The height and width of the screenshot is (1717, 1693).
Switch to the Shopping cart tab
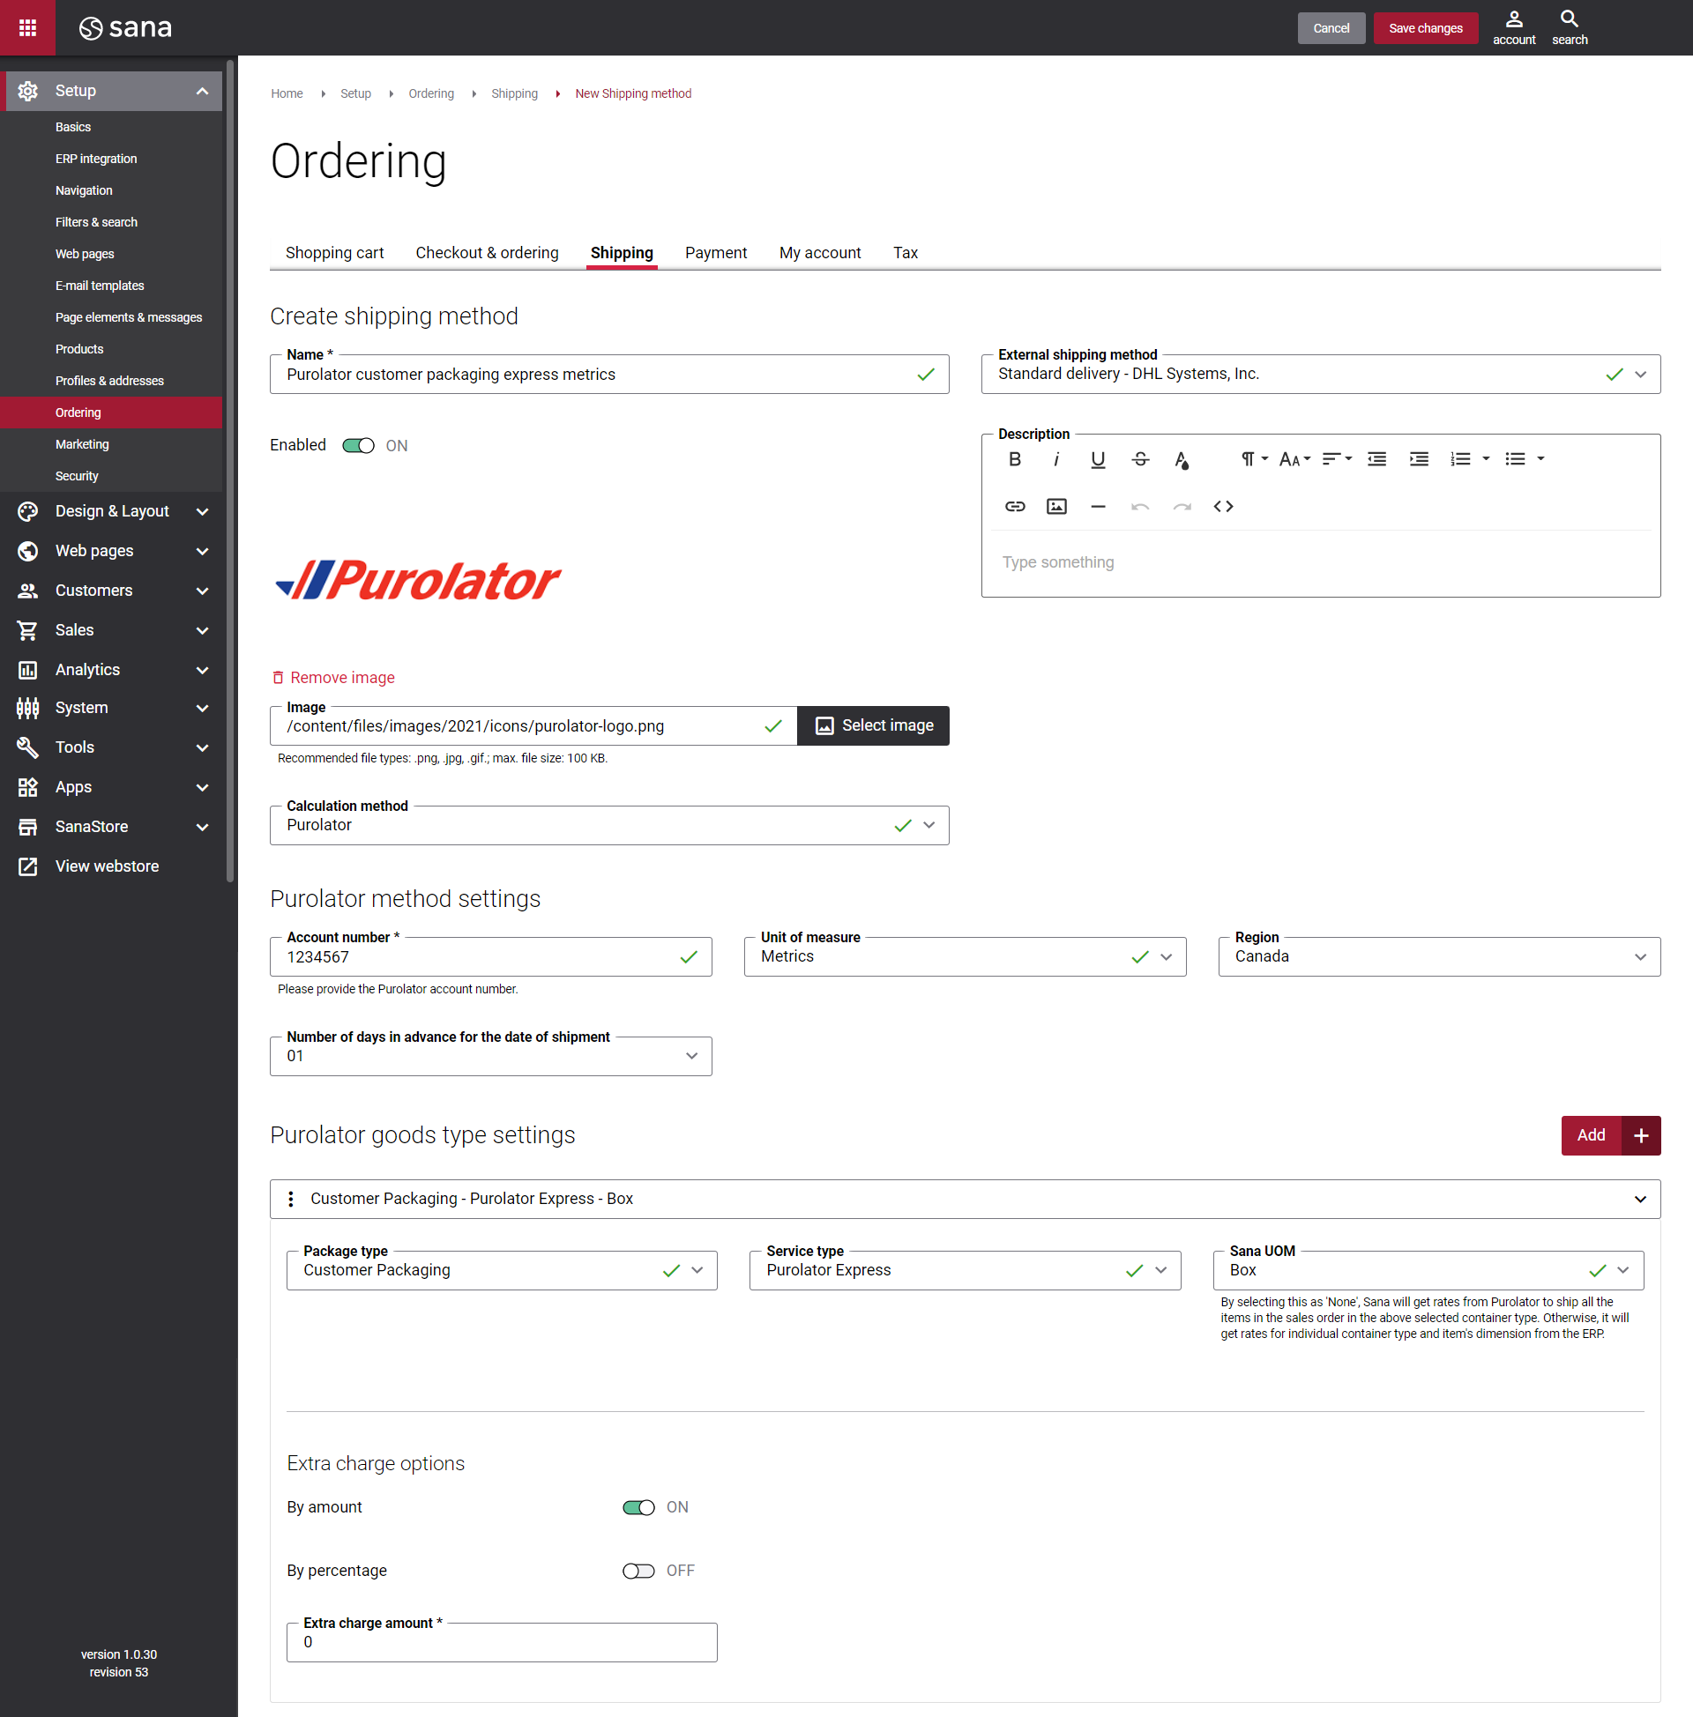pos(334,252)
